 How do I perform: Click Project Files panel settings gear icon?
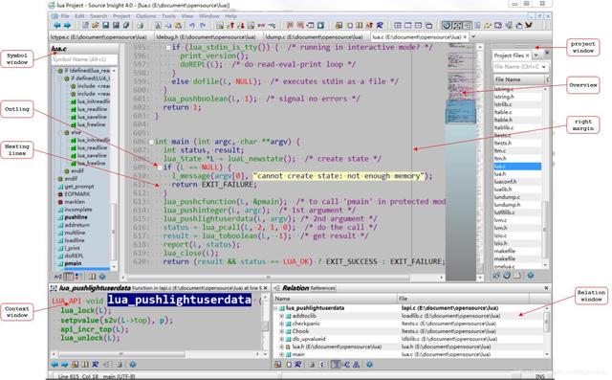tap(531, 276)
